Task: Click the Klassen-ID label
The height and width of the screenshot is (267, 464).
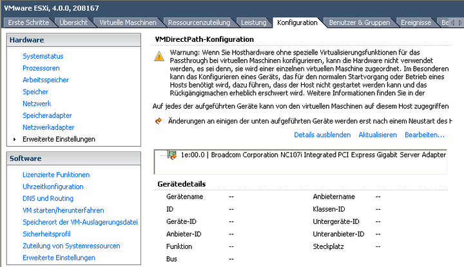Action: pos(329,209)
